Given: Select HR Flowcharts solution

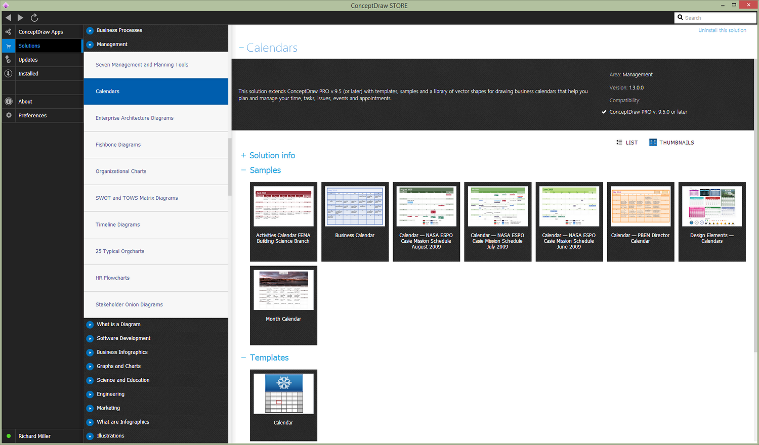Looking at the screenshot, I should (x=156, y=278).
